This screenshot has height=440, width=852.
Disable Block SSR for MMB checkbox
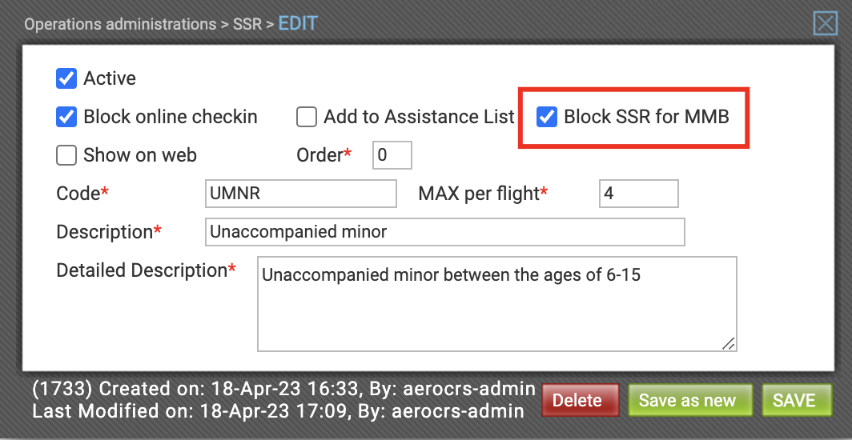pos(547,117)
